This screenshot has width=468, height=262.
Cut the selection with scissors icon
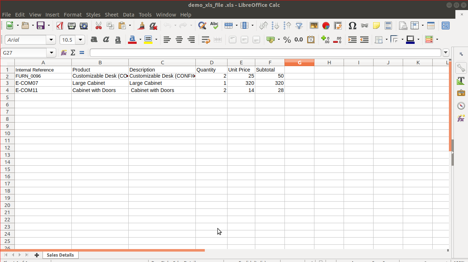tap(98, 26)
